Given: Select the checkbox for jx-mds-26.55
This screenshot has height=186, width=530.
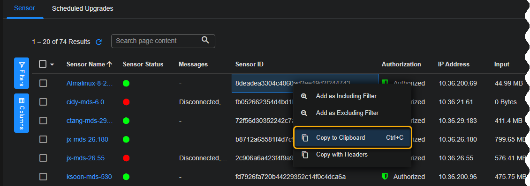Looking at the screenshot, I should [43, 158].
